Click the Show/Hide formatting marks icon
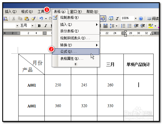The width and height of the screenshot is (162, 124). point(117,19)
